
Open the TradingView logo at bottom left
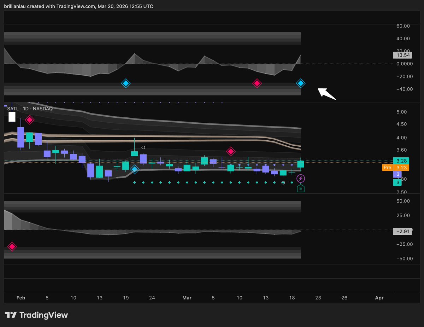point(36,315)
